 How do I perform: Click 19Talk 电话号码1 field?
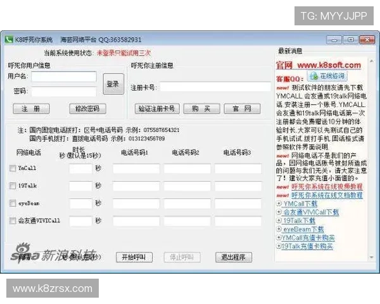point(136,186)
